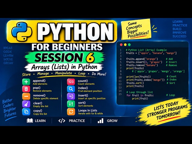Click the 'Remove elements' description under pop()
This screenshot has height=144, width=192.
point(42,91)
